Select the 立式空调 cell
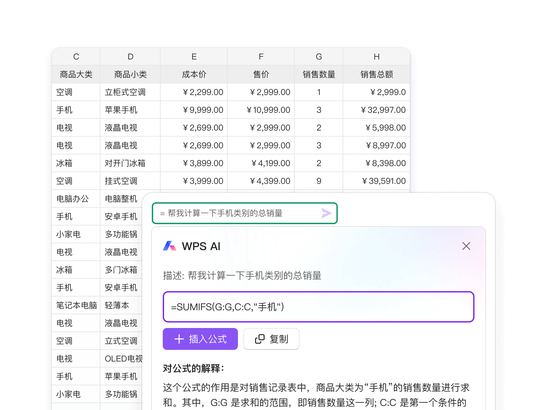This screenshot has width=547, height=410. tap(121, 341)
